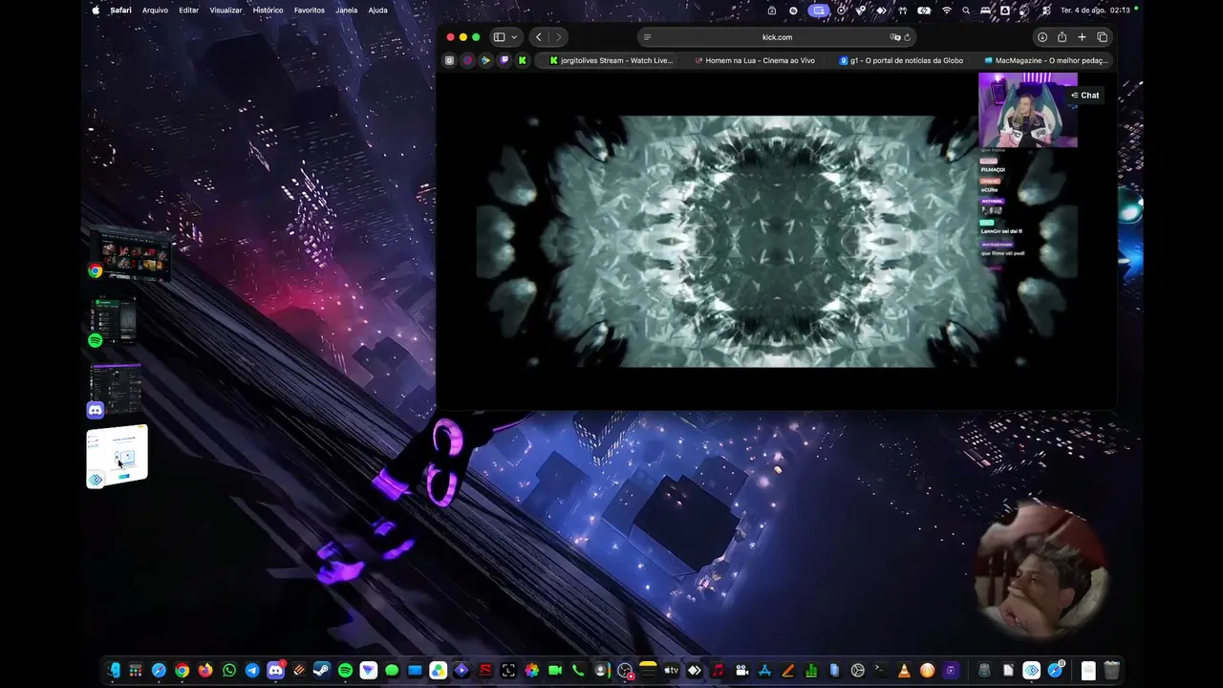This screenshot has height=688, width=1223.
Task: Toggle the Safari sidebar
Action: coord(499,37)
